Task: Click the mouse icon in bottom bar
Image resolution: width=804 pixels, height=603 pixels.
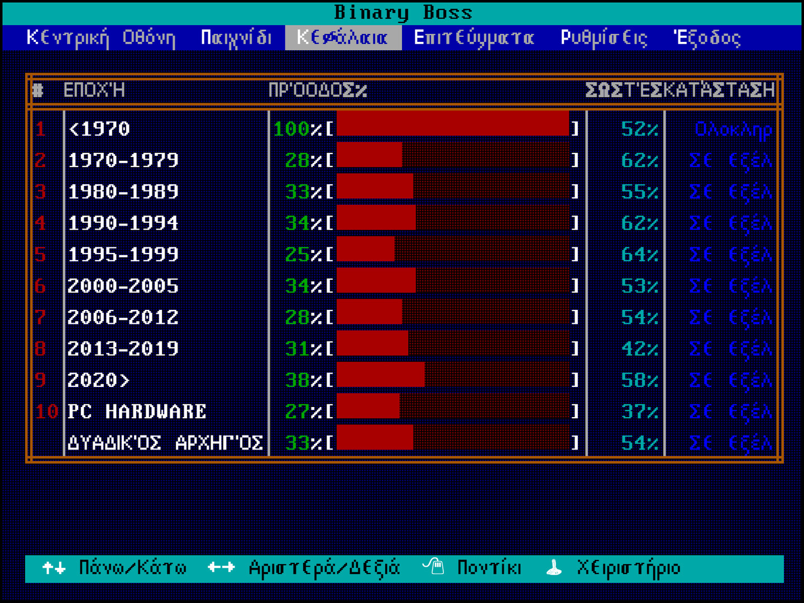Action: (x=433, y=567)
